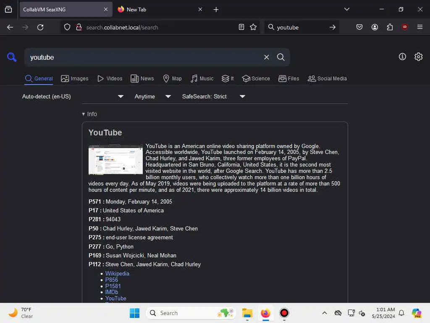The height and width of the screenshot is (323, 430).
Task: Click the address bar URL field
Action: point(160,27)
